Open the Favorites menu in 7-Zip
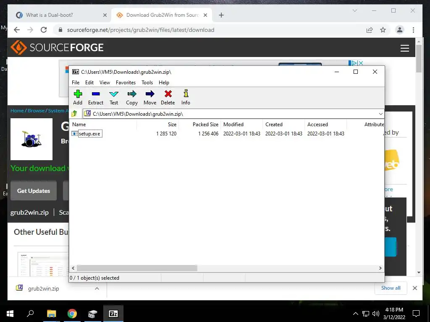The width and height of the screenshot is (430, 322). pos(126,83)
